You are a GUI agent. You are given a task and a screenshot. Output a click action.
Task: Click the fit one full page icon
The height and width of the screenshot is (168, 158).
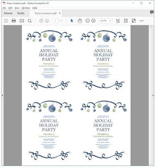pos(126,21)
